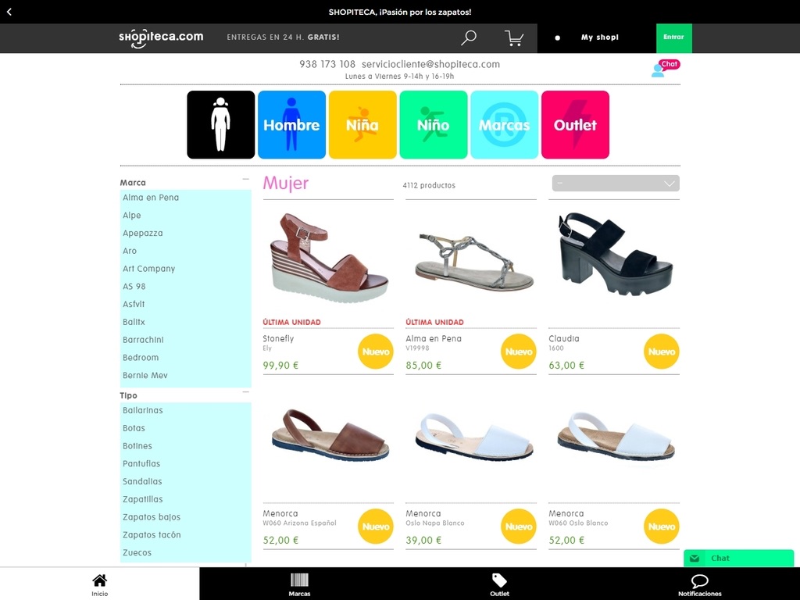Select the Niño category tile
This screenshot has width=800, height=600.
[x=433, y=124]
